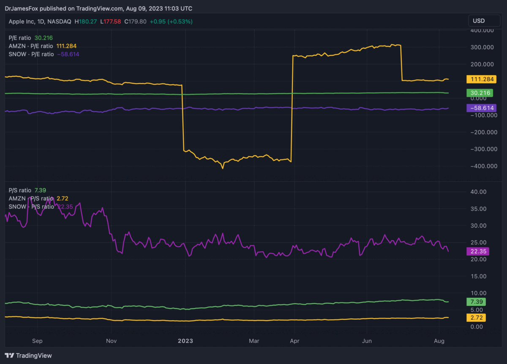
Task: Select the Aug date on time axis
Action: click(439, 340)
